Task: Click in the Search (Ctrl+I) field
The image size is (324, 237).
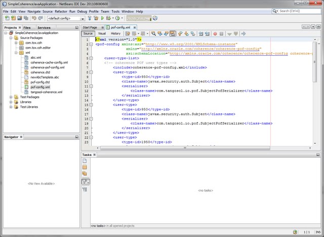Action: pos(300,11)
